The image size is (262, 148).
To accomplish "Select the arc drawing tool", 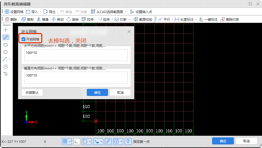I will [x=5, y=59].
